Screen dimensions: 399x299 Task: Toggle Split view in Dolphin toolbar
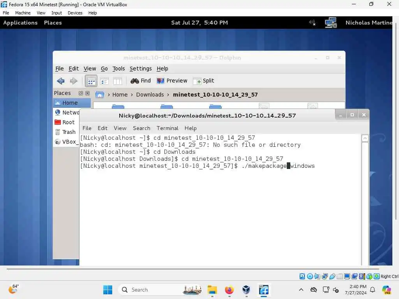pos(203,81)
